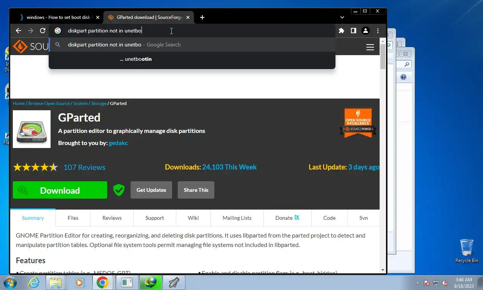
Task: Open the Browse Open Source breadcrumb
Action: (x=49, y=103)
